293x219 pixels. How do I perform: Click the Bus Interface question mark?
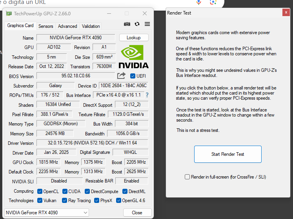click(147, 95)
